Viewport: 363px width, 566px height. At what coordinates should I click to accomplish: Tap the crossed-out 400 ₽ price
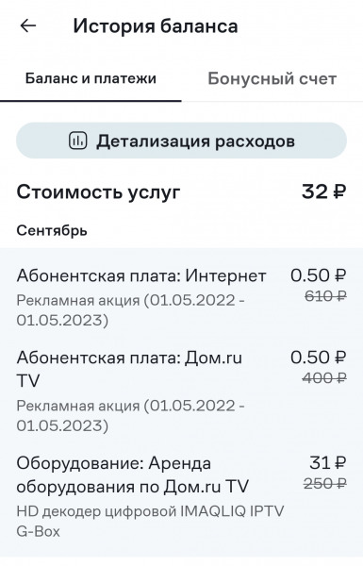(324, 378)
